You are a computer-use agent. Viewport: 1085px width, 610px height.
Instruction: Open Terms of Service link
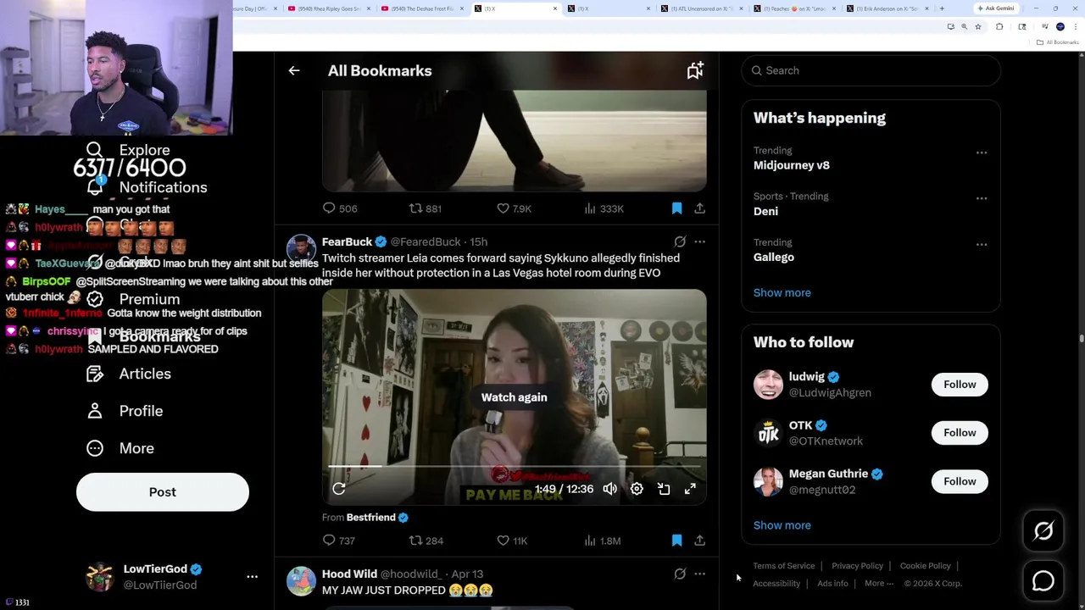click(x=784, y=566)
